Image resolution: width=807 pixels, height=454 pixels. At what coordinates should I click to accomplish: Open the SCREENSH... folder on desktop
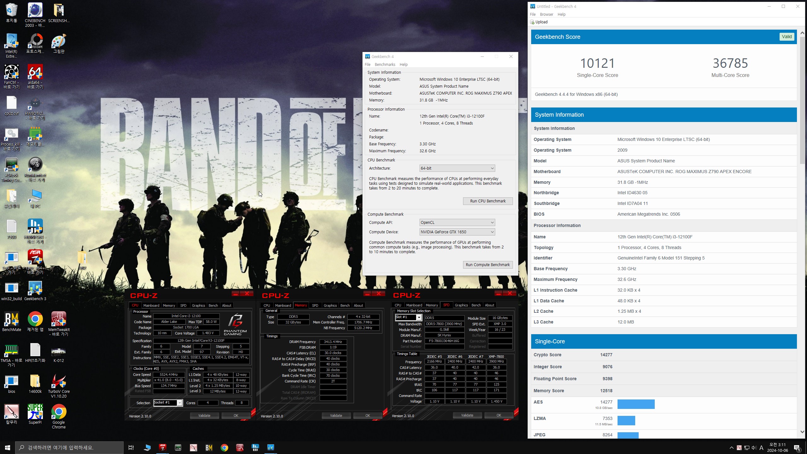pyautogui.click(x=59, y=13)
